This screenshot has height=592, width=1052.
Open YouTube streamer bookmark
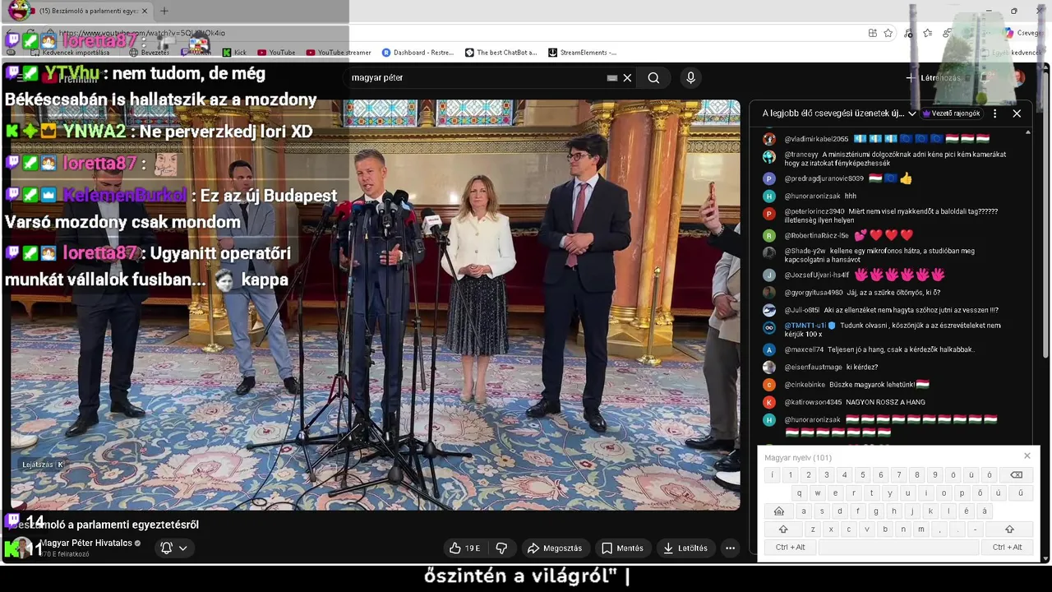coord(339,53)
